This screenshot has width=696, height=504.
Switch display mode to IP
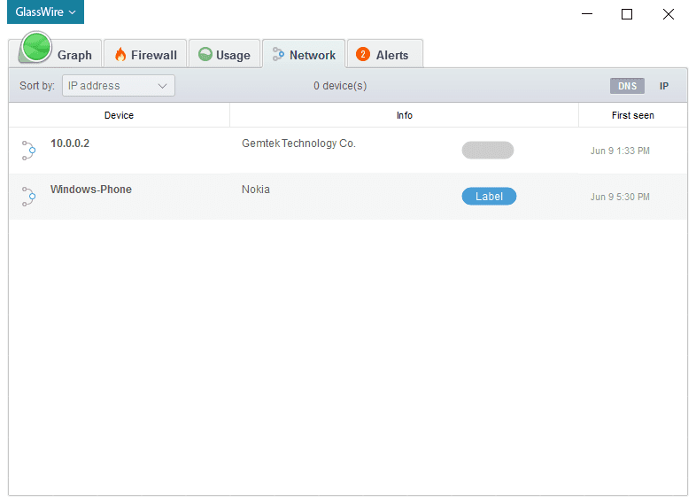(x=664, y=86)
